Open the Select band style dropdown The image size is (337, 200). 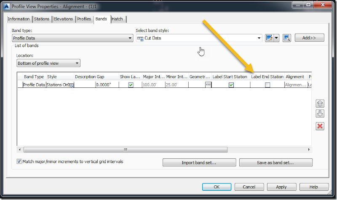(x=199, y=38)
